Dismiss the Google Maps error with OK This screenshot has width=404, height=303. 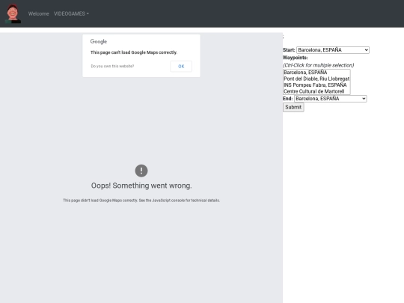pos(181,67)
